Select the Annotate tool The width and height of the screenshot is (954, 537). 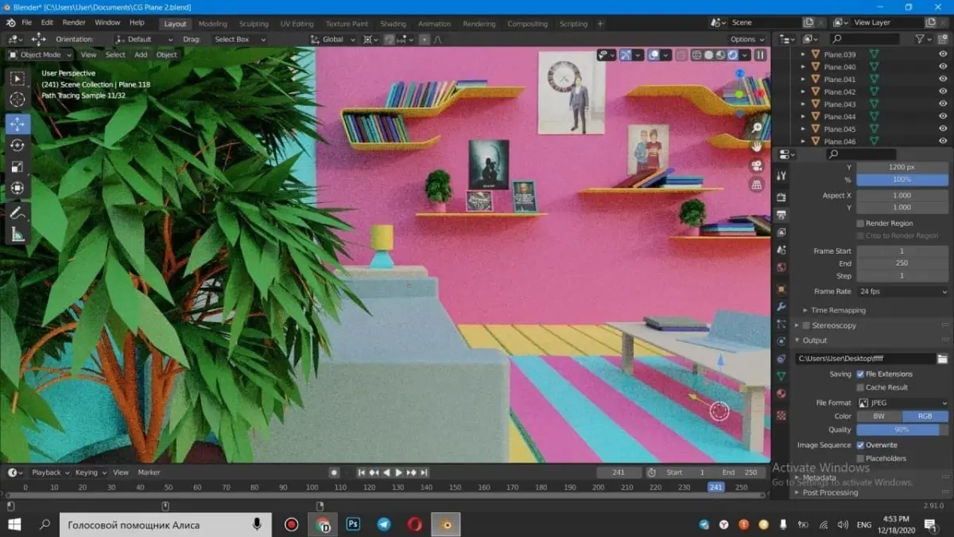(17, 213)
